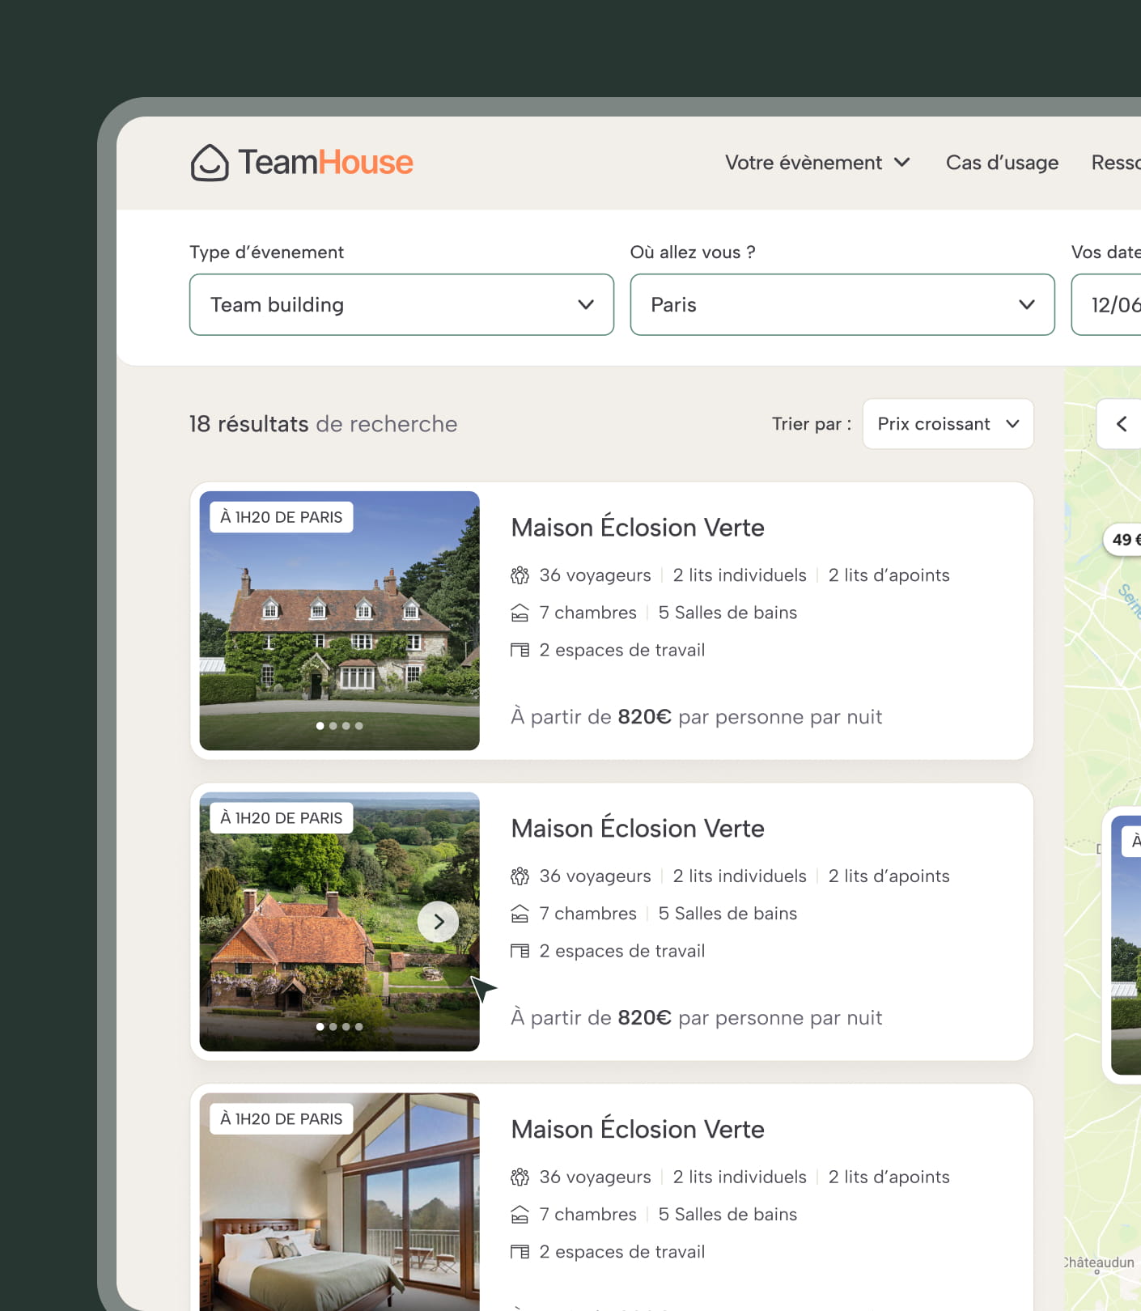1141x1311 pixels.
Task: Select third carousel dot on the aerial house photo
Action: (x=346, y=1027)
